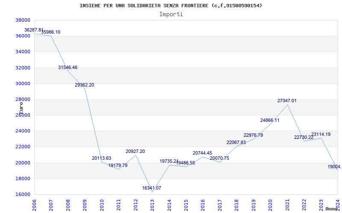The height and width of the screenshot is (213, 342).
Task: Select the 18000 y-axis tick label
Action: point(23,178)
